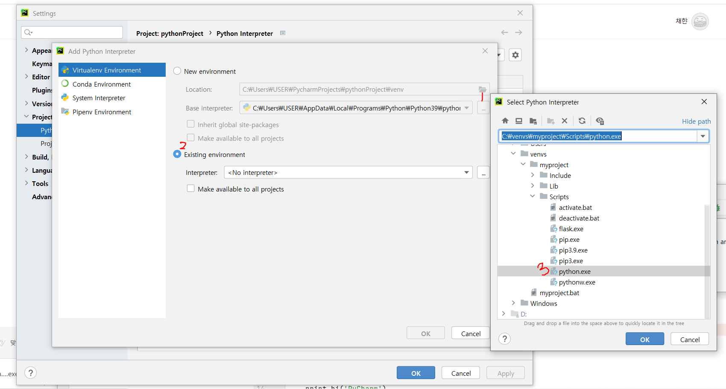Open help in Settings window

(30, 373)
